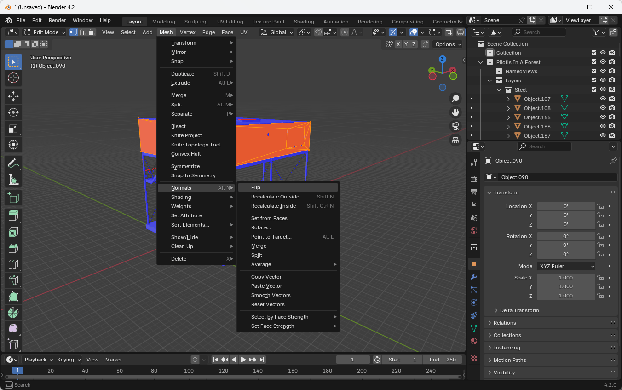Switch to the Modeling workspace tab
The image size is (622, 390).
(164, 22)
